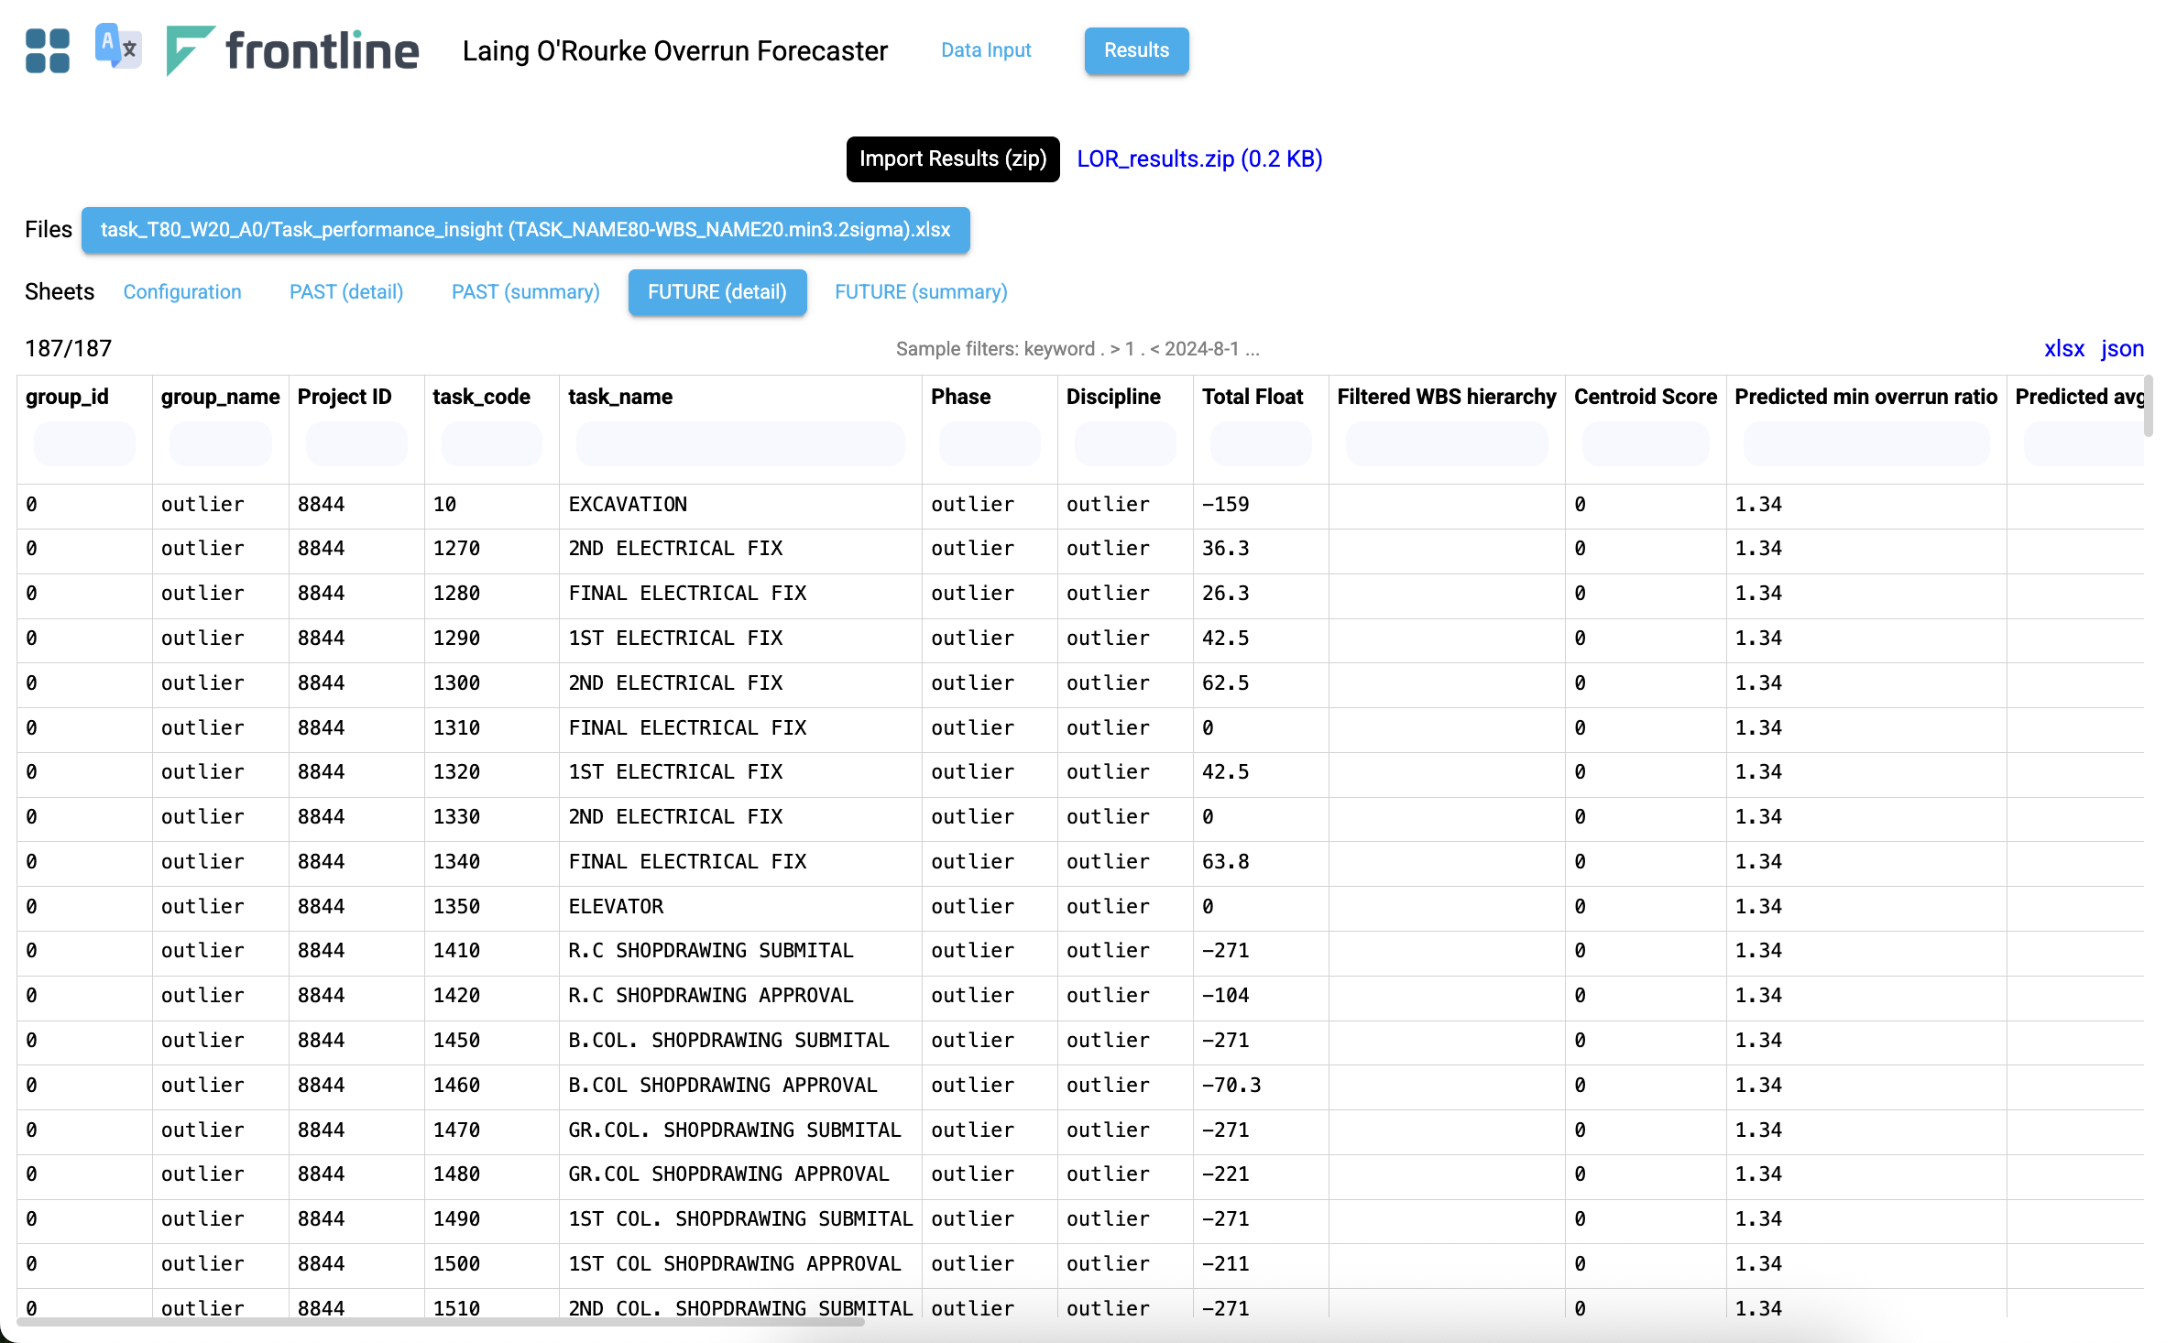
Task: Focus the Total Float filter box
Action: (x=1261, y=444)
